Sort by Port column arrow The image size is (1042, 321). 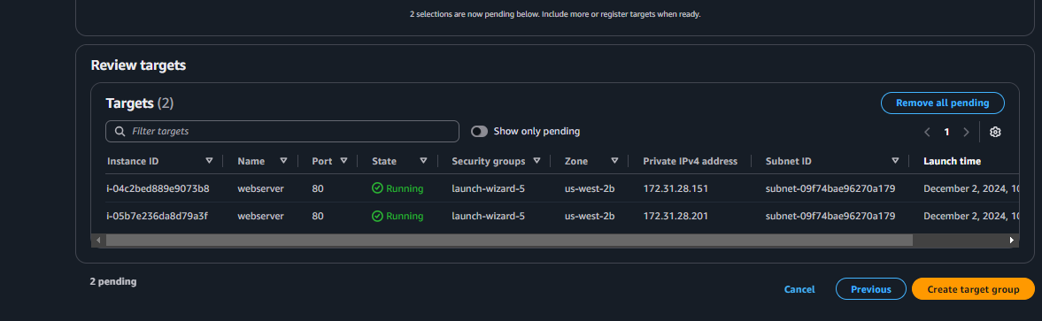[x=343, y=161]
